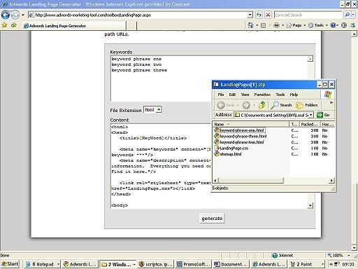Click the Folders button in zip window
The width and height of the screenshot is (358, 269).
tap(306, 105)
